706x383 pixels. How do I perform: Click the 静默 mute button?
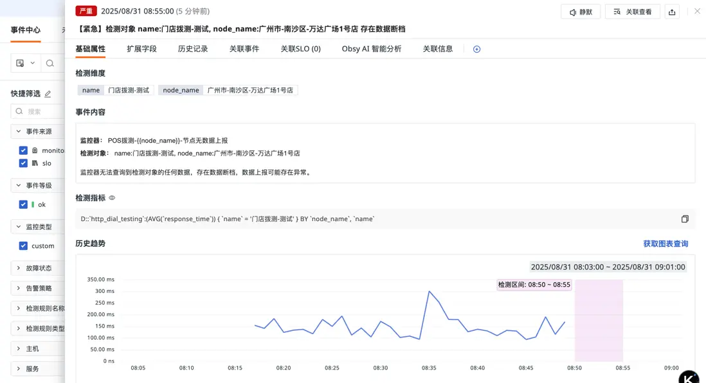click(x=581, y=12)
